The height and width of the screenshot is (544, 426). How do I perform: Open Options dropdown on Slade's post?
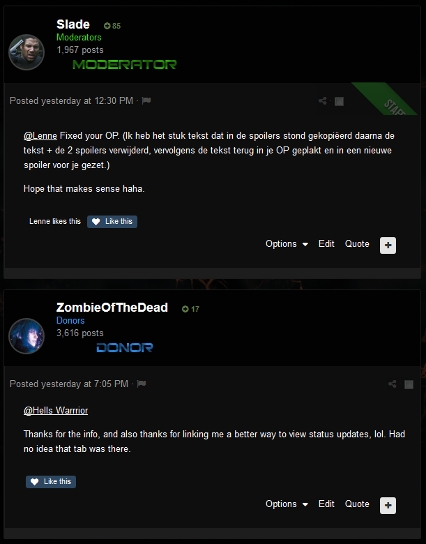[287, 244]
